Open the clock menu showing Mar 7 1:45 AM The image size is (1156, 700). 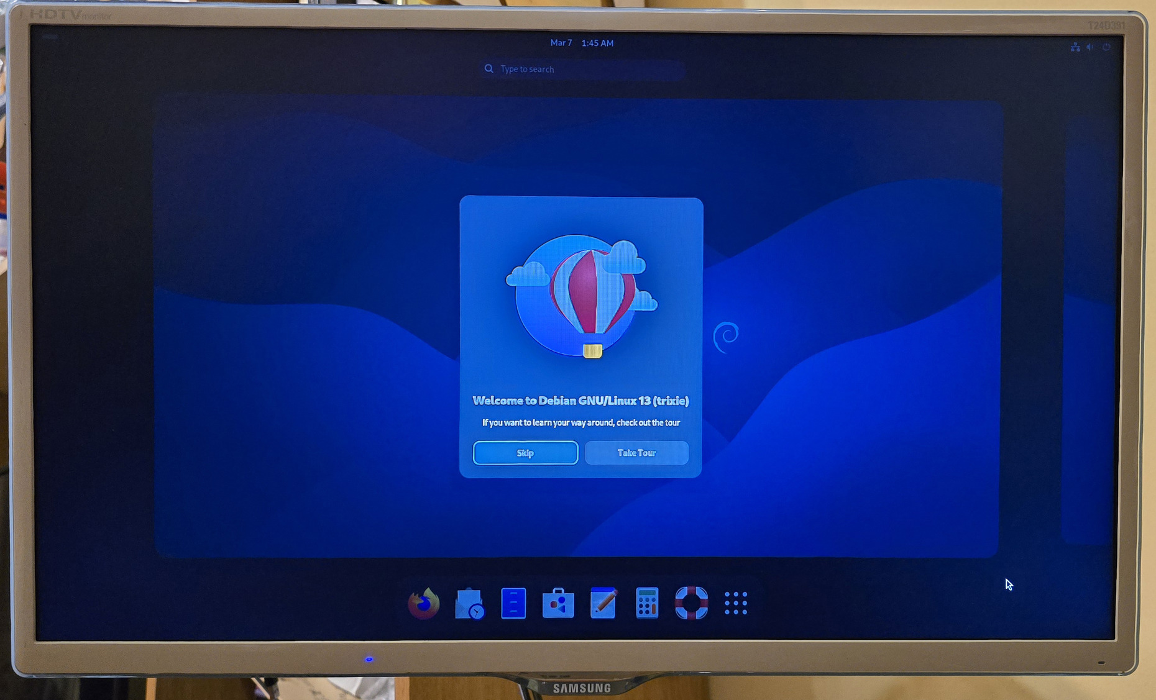click(x=582, y=43)
